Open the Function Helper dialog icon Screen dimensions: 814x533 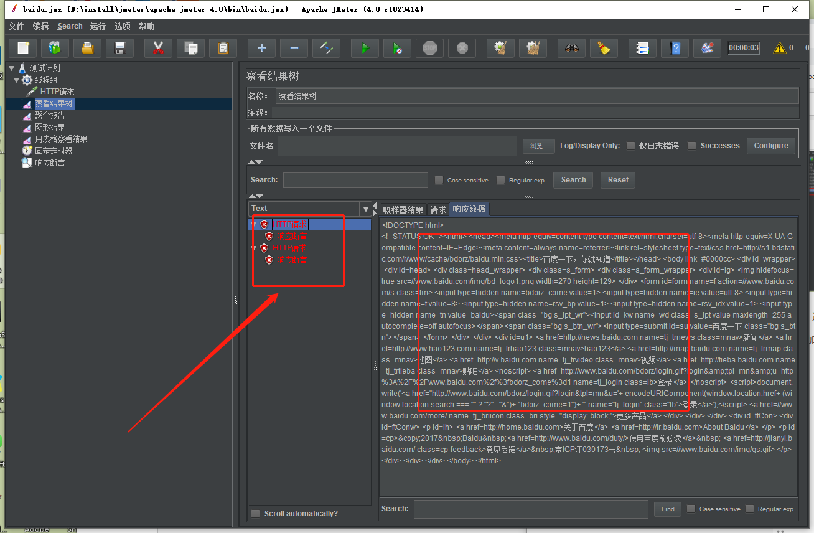tap(642, 48)
